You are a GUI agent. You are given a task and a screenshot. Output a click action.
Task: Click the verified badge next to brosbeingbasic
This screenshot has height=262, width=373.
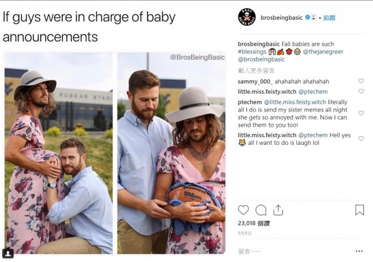(307, 17)
